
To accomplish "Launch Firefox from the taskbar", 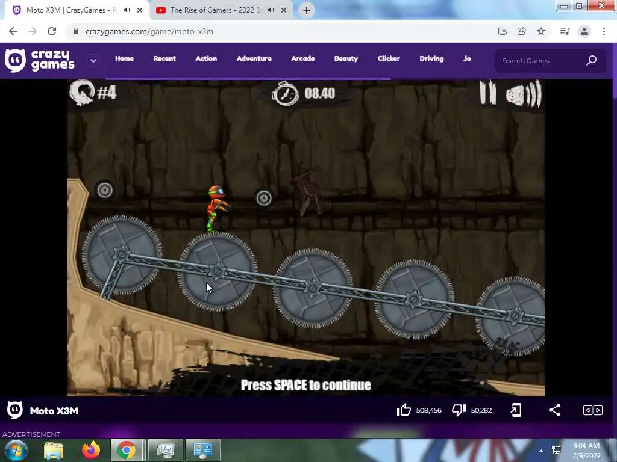I will click(x=91, y=450).
